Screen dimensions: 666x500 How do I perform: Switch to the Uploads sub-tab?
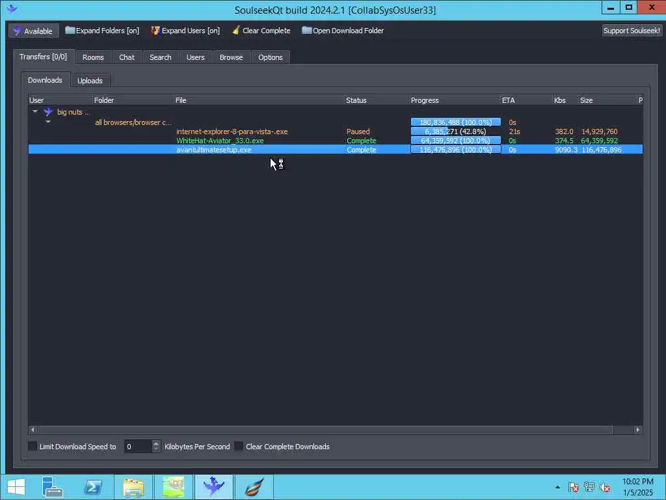click(x=90, y=80)
